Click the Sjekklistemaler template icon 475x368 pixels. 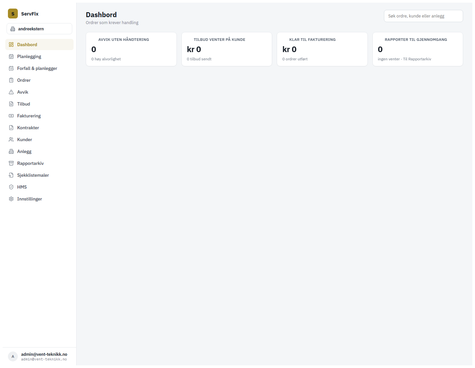11,175
